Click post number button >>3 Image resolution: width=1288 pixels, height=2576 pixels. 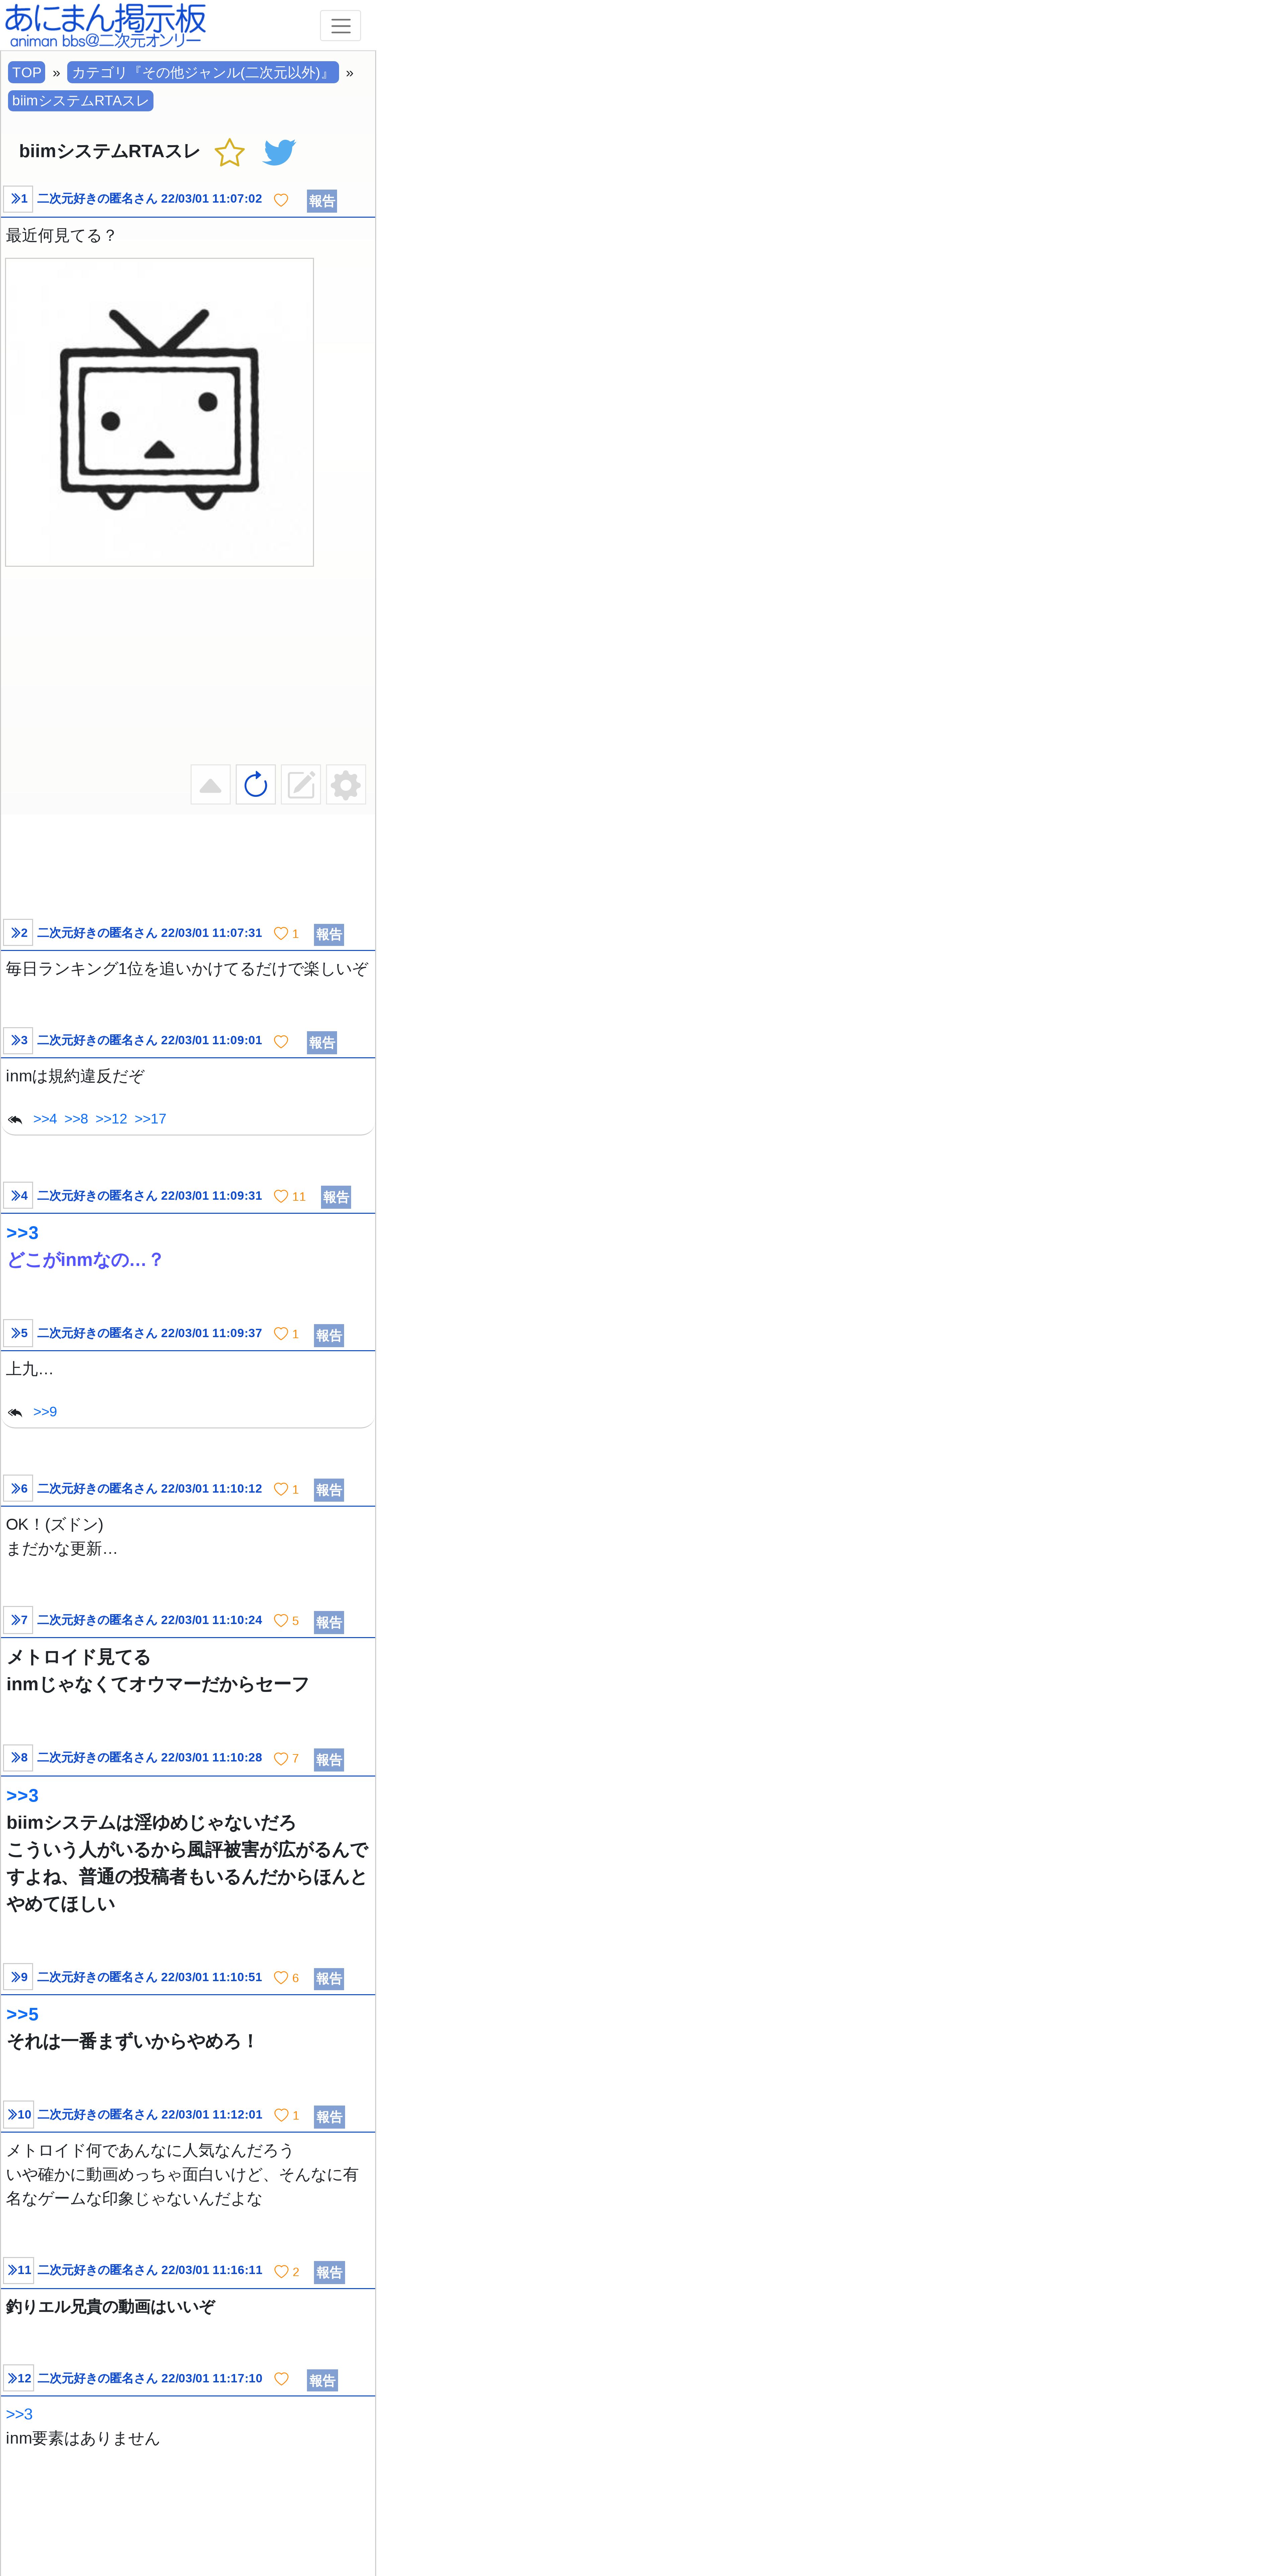point(18,1041)
